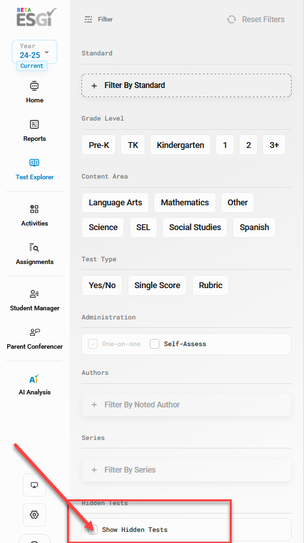Open the Year 24-25 dropdown
The height and width of the screenshot is (543, 304).
35,52
